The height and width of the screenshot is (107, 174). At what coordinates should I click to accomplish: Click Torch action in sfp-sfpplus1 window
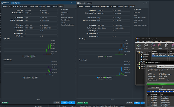[x=63, y=22]
